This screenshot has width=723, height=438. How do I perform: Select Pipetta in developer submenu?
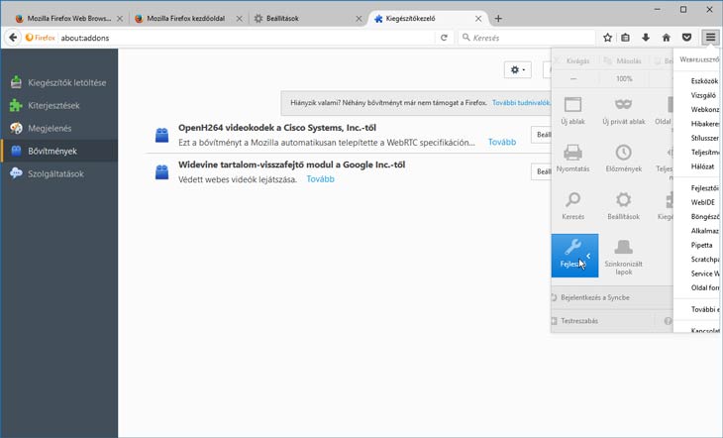701,245
